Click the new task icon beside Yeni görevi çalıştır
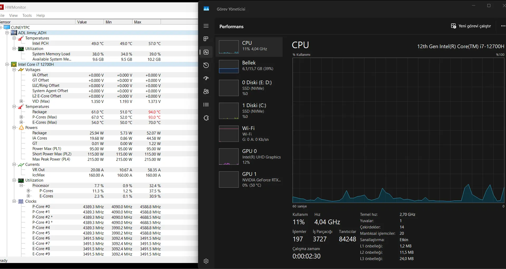Screen dimensions: 506x269 454,26
